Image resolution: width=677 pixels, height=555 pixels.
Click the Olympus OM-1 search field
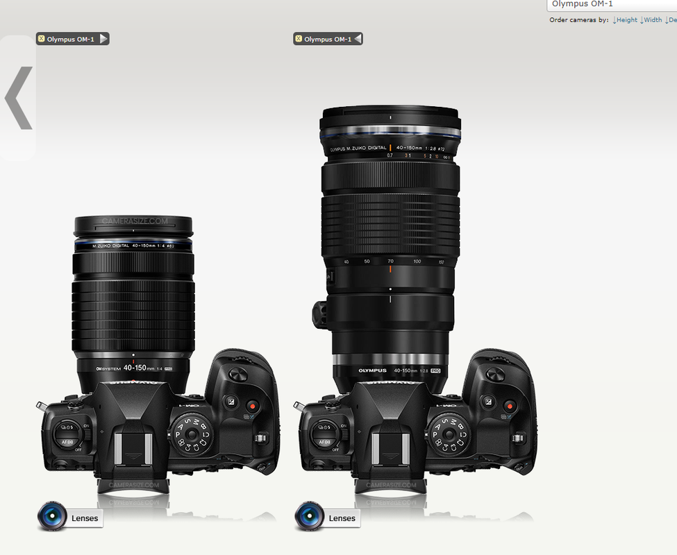click(x=612, y=5)
